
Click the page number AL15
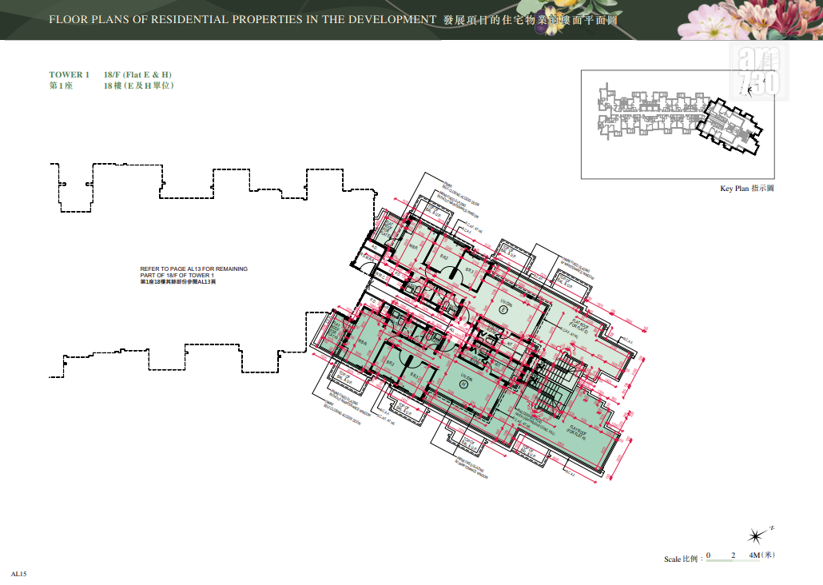(18, 574)
